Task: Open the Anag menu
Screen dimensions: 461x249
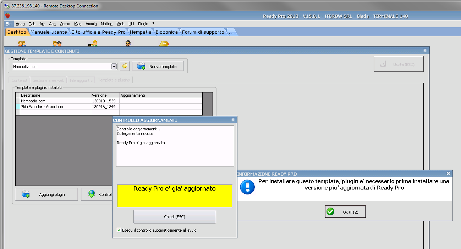Action: pos(20,24)
